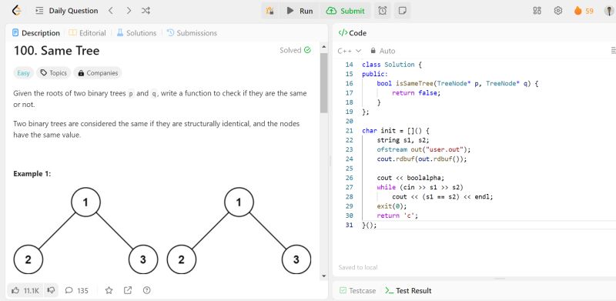Show the Companies tag
This screenshot has height=301, width=616.
pos(98,73)
